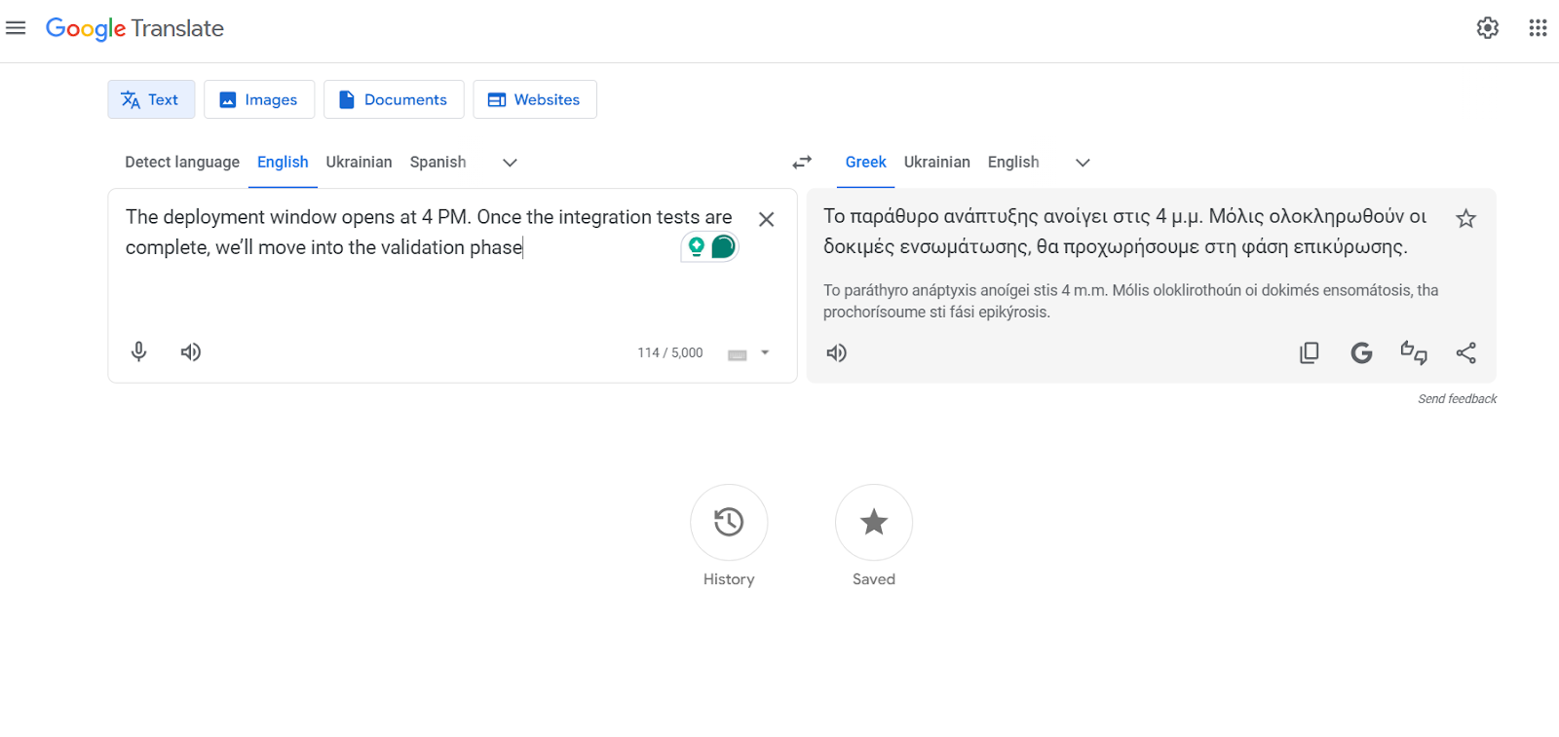1559x737 pixels.
Task: Select Greek as target language
Action: coord(865,163)
